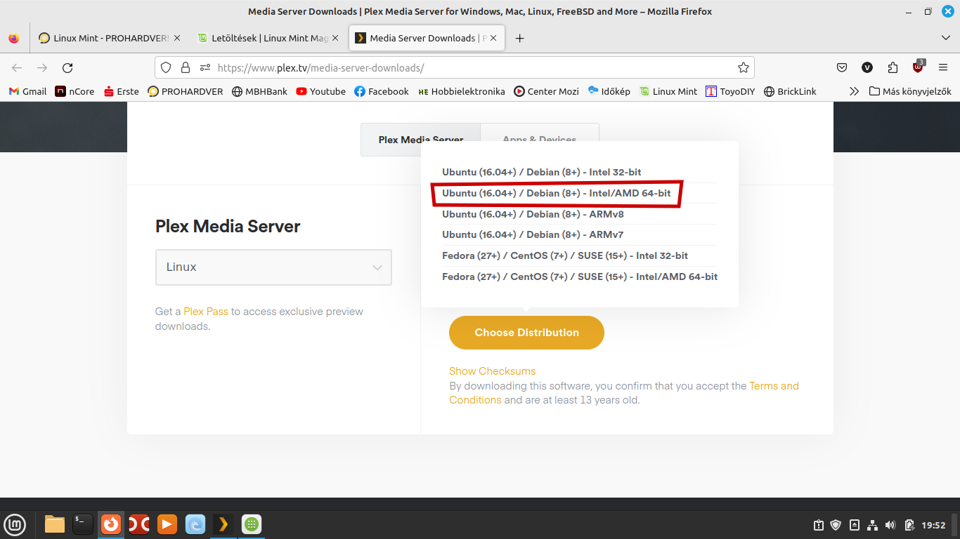The image size is (960, 539).
Task: Open a new tab with plus button
Action: pos(519,39)
